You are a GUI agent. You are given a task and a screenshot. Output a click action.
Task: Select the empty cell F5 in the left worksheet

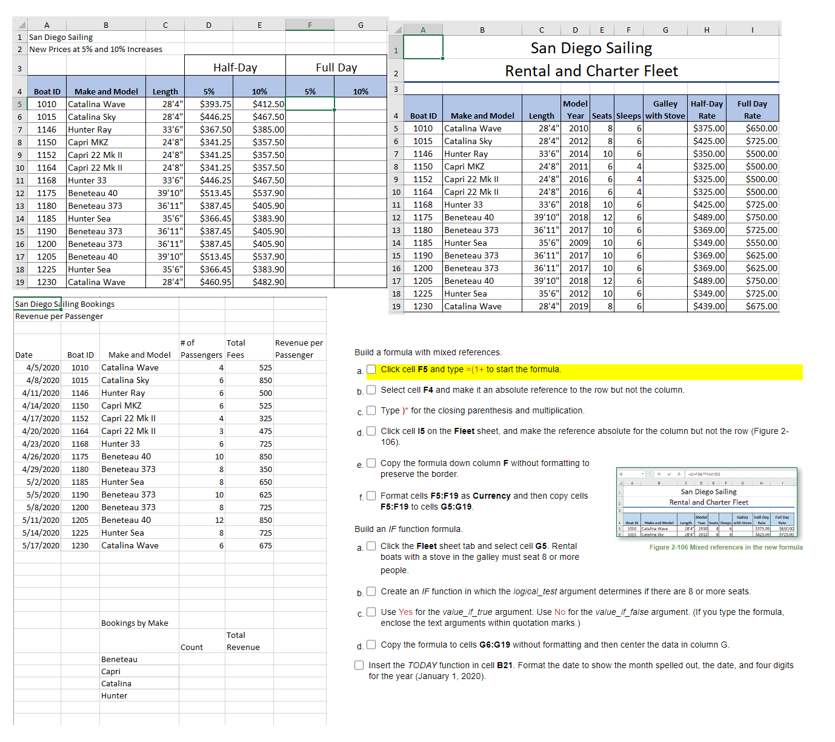pos(310,103)
